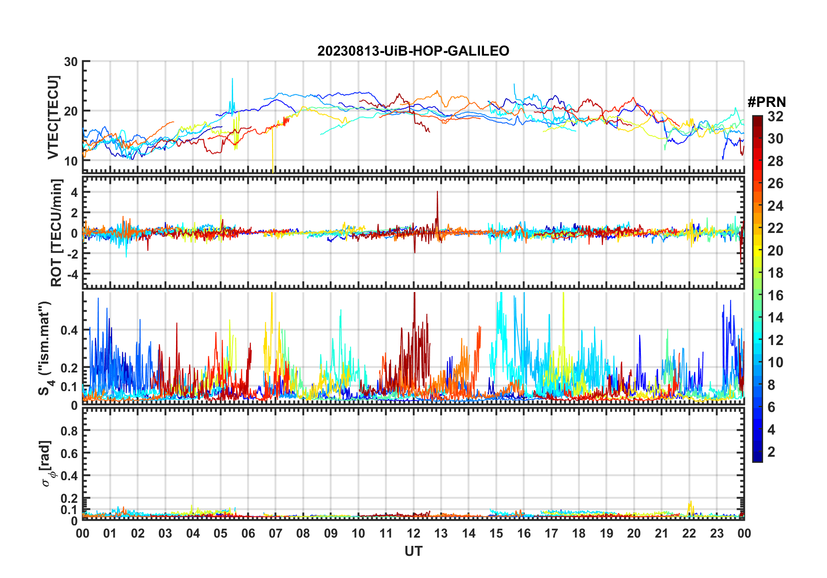Click PRN colorbar label 22
This screenshot has height=578, width=827.
(775, 228)
